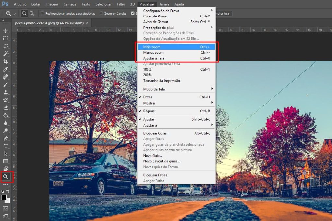This screenshot has height=221, width=332.
Task: Select the Blur tool
Action: [6, 123]
